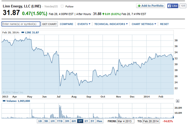The image size is (187, 124).
Task: Select the 2Y time range
Action: (86, 121)
